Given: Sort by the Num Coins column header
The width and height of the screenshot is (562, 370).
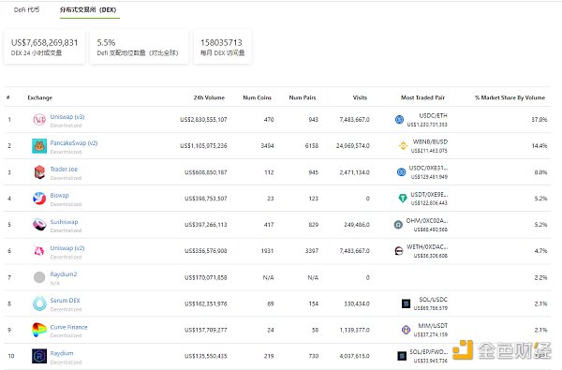Looking at the screenshot, I should coord(258,97).
